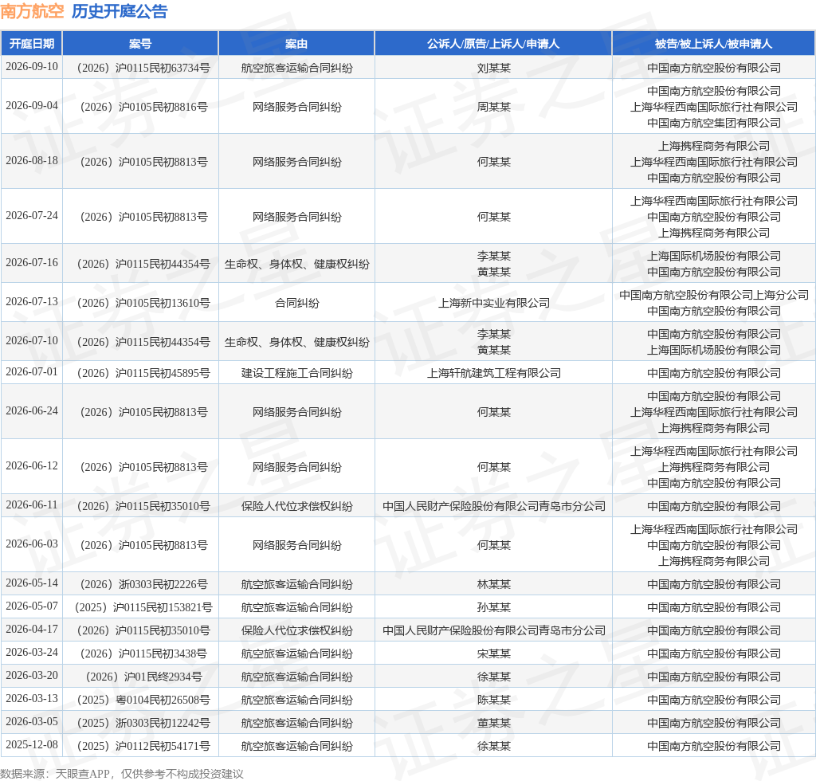
Task: Click the 案由 column header
Action: click(296, 44)
